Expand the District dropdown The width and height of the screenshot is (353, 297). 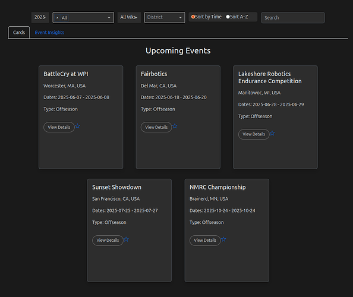(x=165, y=17)
